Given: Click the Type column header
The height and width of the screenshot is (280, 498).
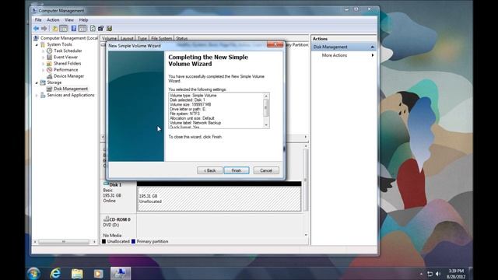Looking at the screenshot, I should click(142, 38).
